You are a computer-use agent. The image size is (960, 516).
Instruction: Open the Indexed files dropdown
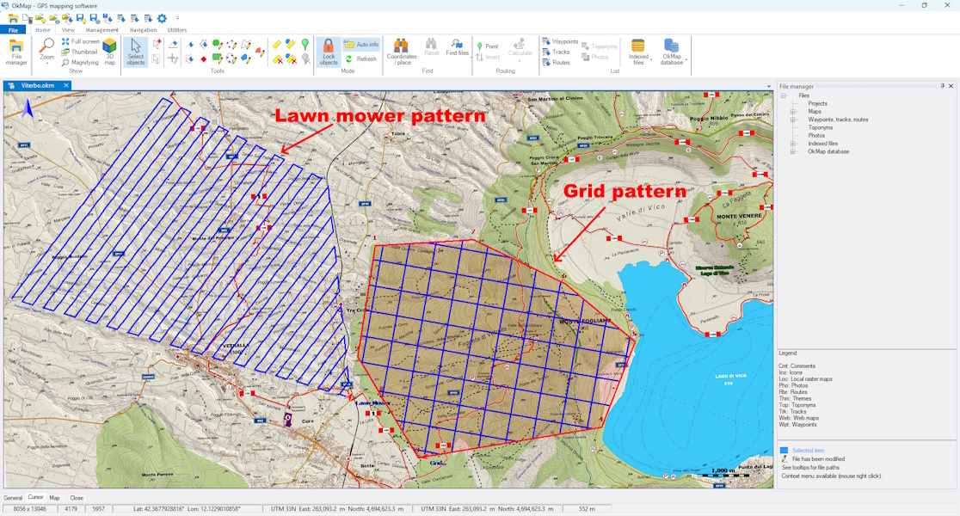click(638, 52)
